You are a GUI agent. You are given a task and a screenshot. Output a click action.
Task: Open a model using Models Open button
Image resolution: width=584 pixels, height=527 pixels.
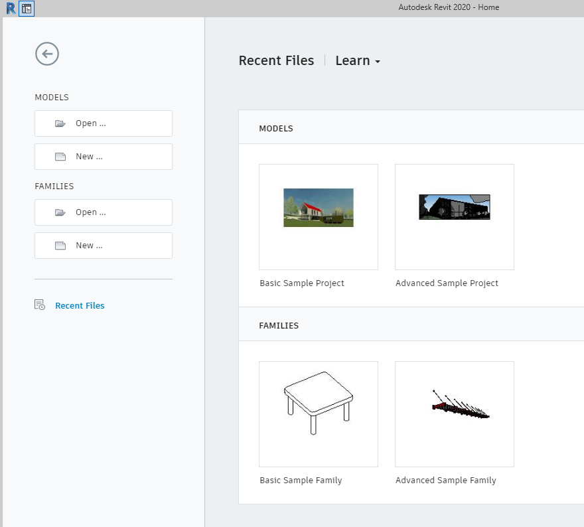[104, 123]
